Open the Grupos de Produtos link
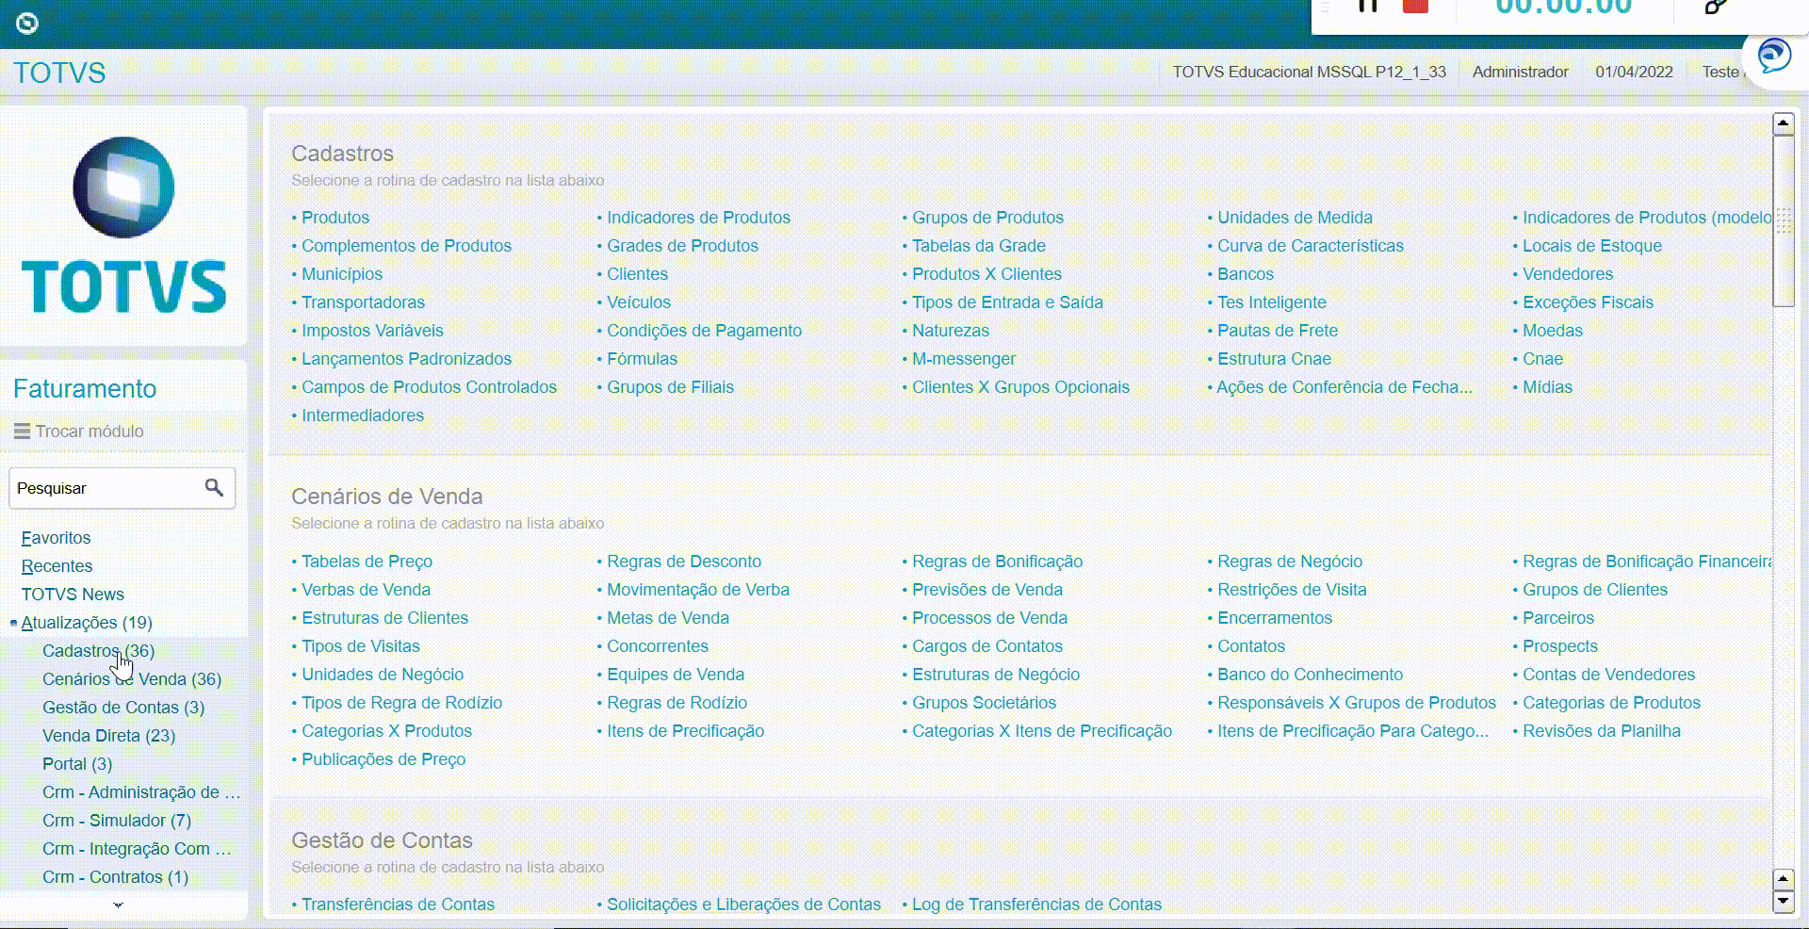The width and height of the screenshot is (1809, 929). pyautogui.click(x=987, y=218)
